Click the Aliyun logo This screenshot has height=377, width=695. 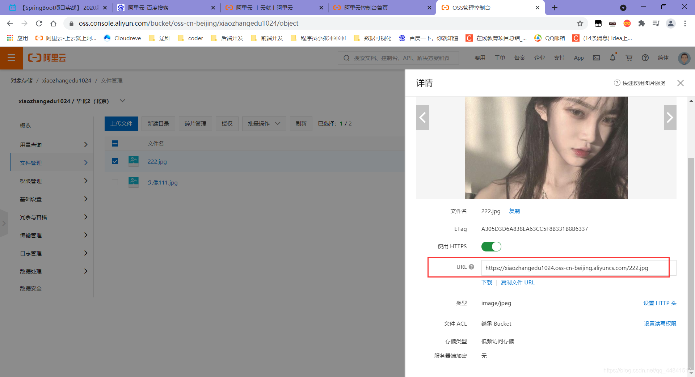47,58
